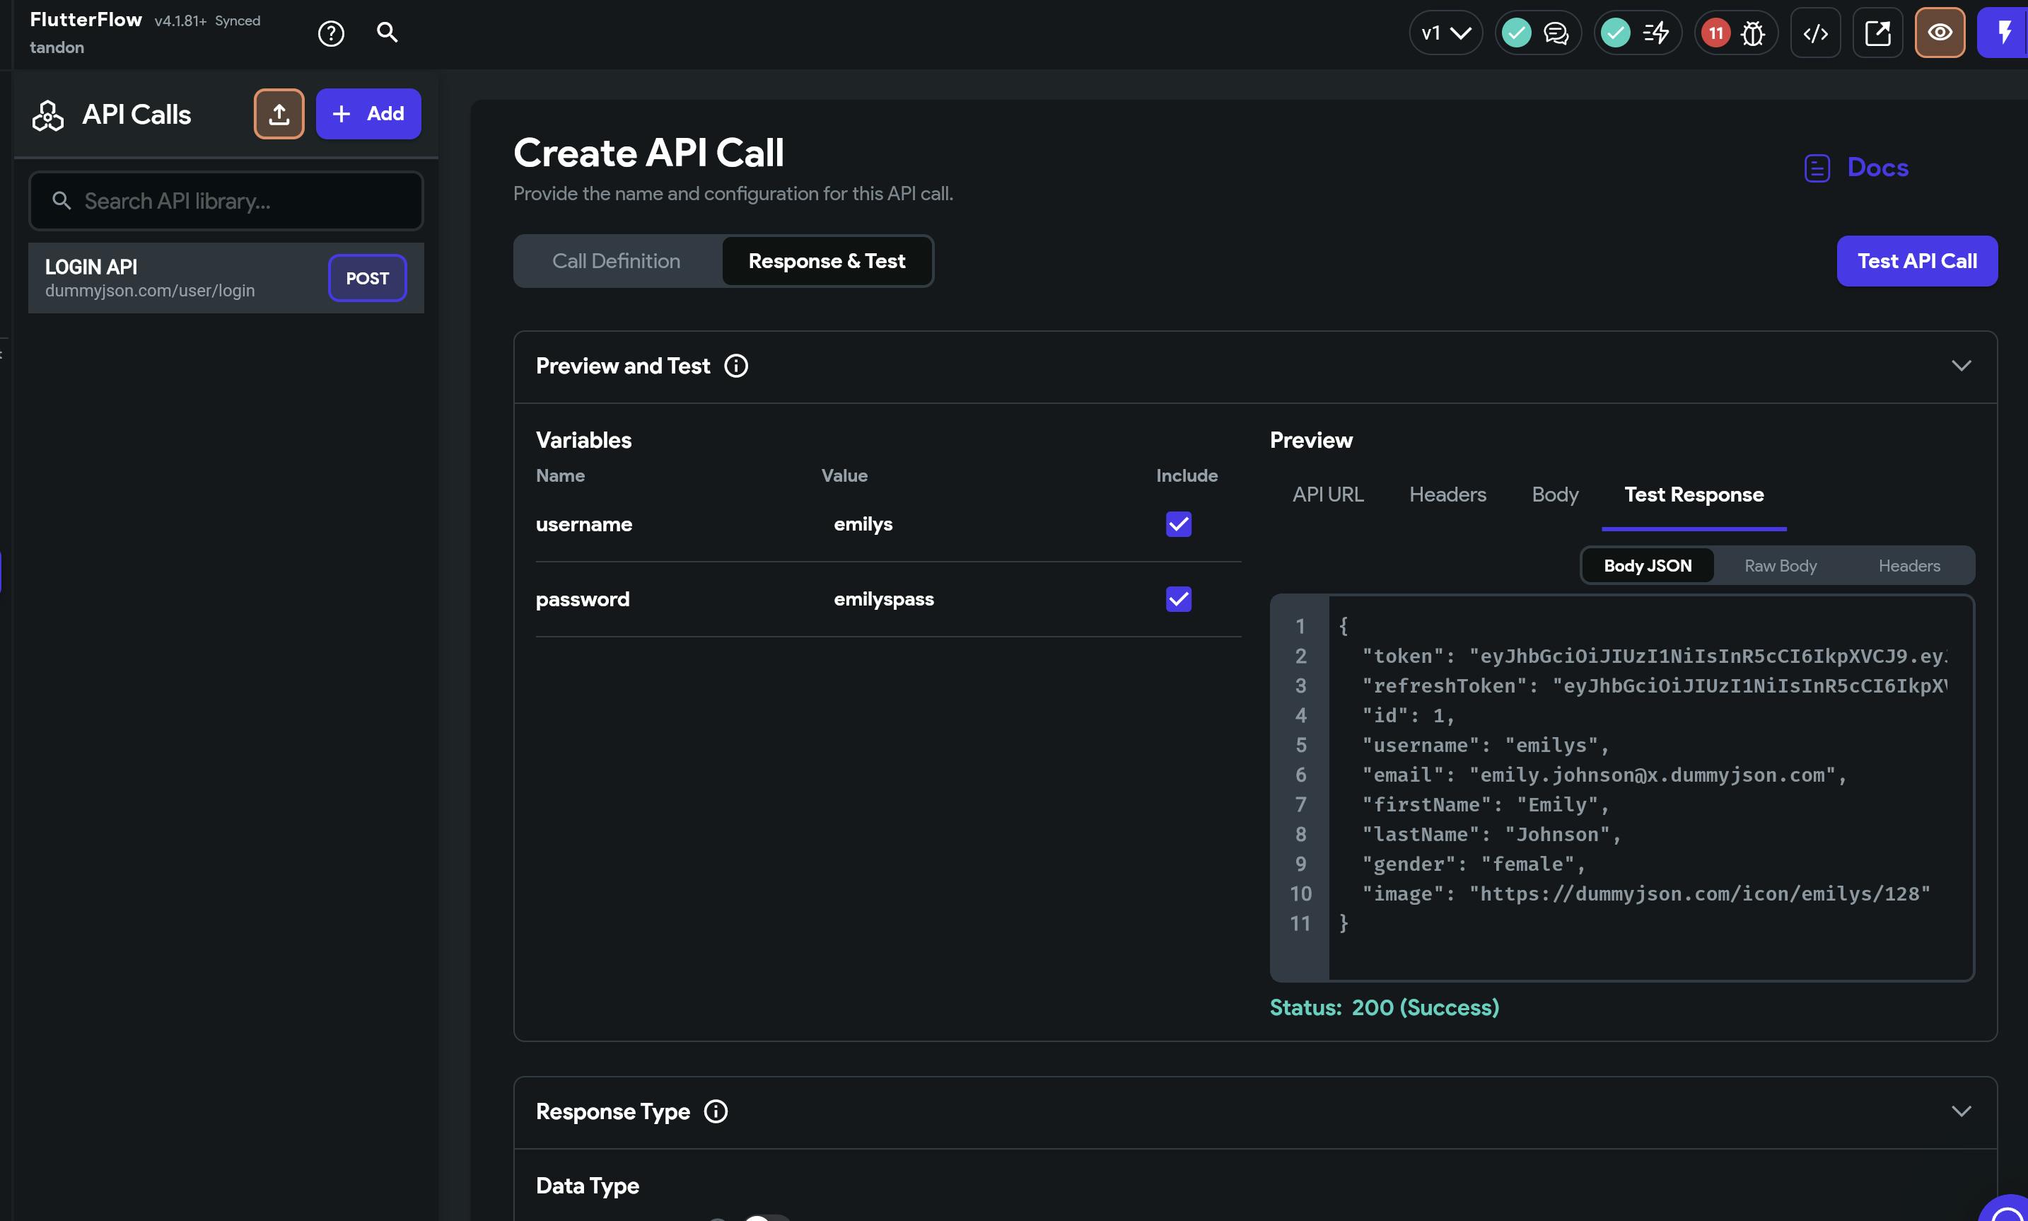Open the Headers preview tab
The height and width of the screenshot is (1221, 2028).
[1447, 494]
